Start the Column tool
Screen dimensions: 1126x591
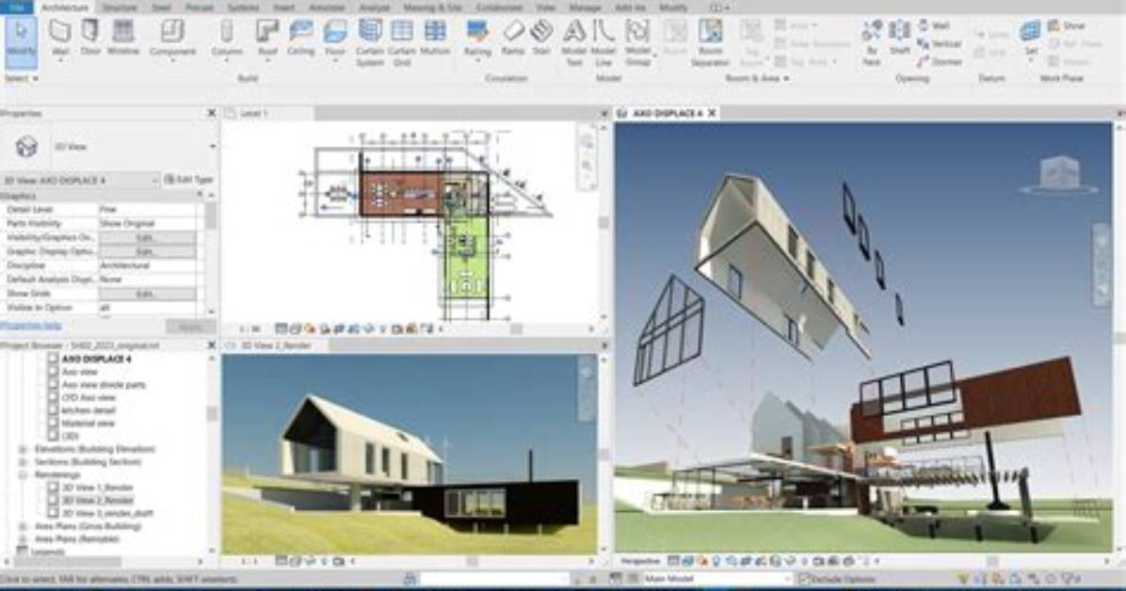(227, 39)
